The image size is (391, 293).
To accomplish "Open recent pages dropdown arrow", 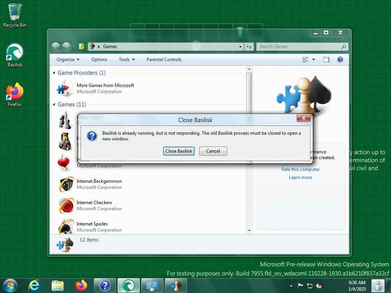I will [x=74, y=47].
